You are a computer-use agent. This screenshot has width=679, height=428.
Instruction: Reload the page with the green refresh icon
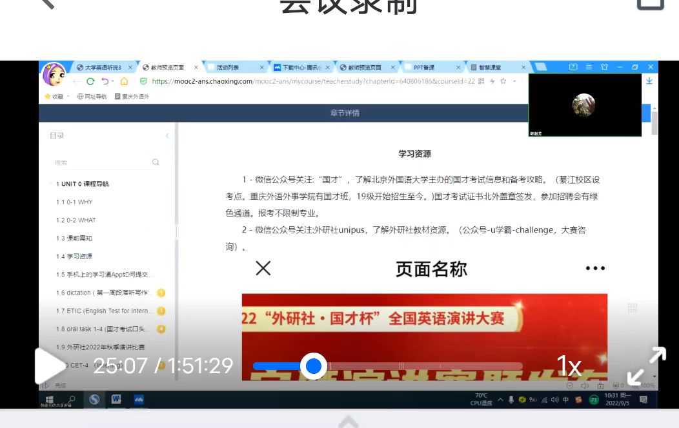[x=90, y=81]
